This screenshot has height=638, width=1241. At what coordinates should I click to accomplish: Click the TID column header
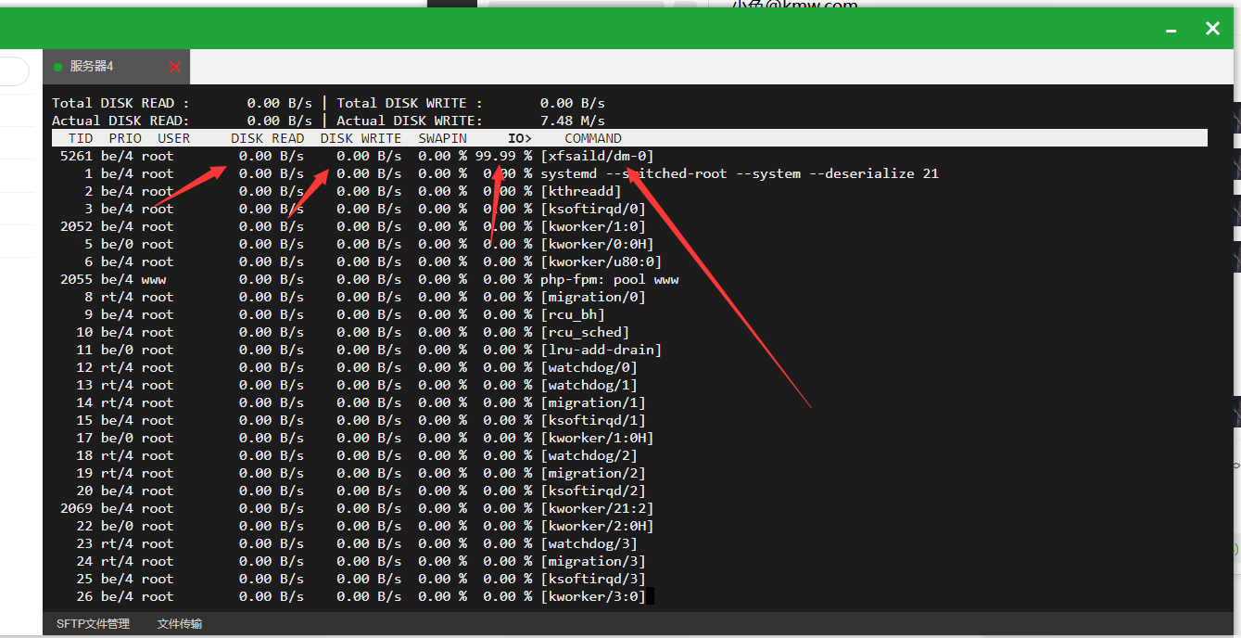click(81, 138)
